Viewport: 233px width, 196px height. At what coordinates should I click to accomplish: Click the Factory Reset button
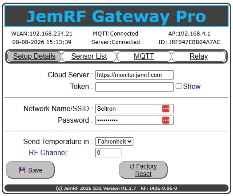tap(143, 170)
